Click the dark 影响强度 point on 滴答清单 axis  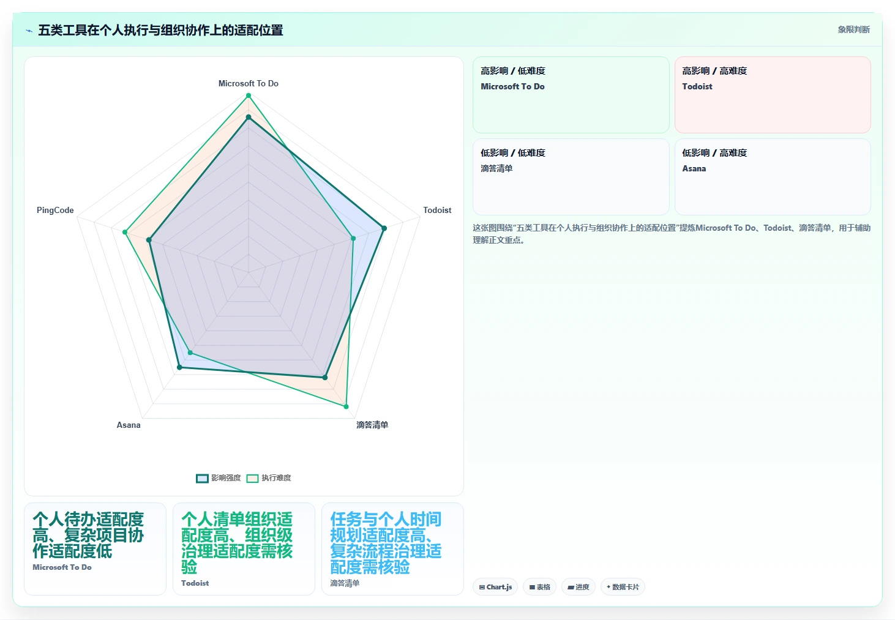click(x=325, y=378)
